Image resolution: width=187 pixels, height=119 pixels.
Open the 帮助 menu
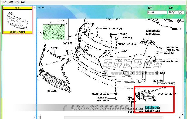(x=23, y=2)
